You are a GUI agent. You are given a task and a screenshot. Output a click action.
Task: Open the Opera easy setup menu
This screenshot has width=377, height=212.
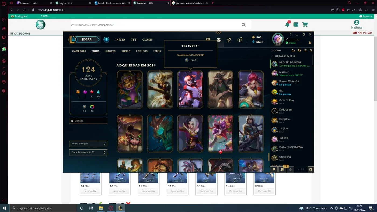[x=373, y=10]
